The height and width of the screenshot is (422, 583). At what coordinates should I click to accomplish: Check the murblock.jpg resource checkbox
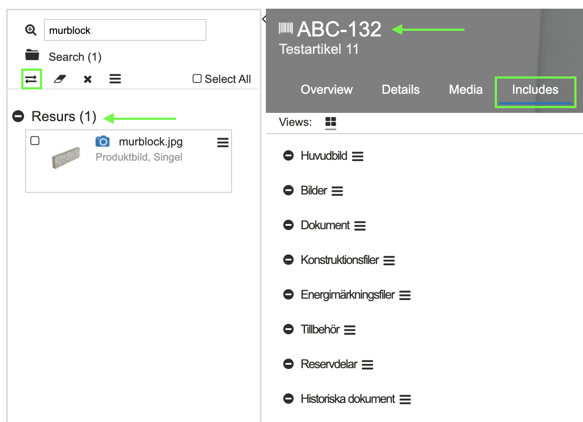coord(35,141)
